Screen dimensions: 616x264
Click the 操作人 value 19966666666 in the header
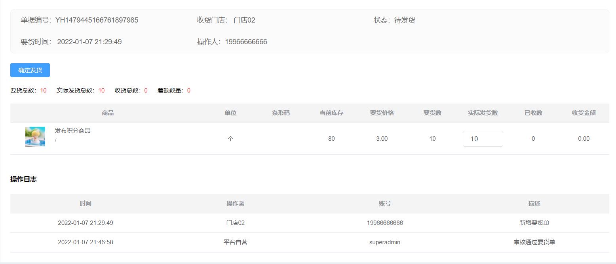click(246, 42)
